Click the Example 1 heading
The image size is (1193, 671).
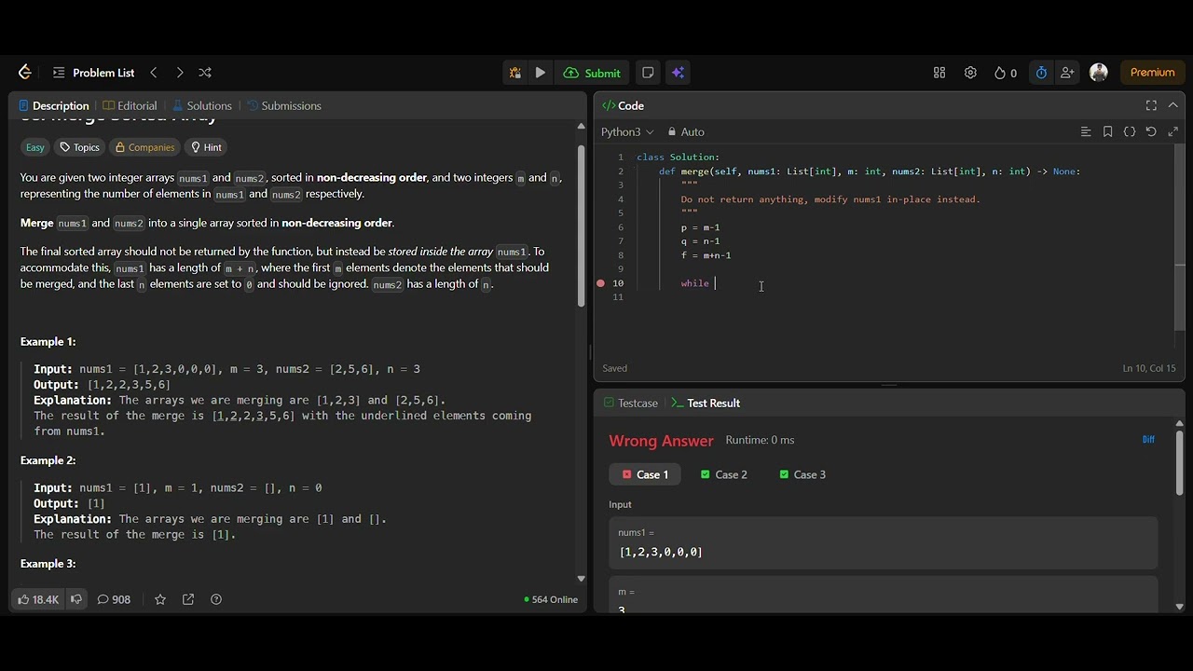(x=48, y=342)
